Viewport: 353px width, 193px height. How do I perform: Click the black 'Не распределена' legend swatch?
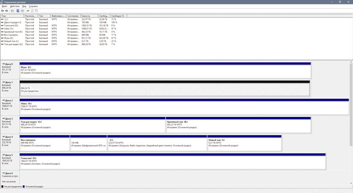3,187
